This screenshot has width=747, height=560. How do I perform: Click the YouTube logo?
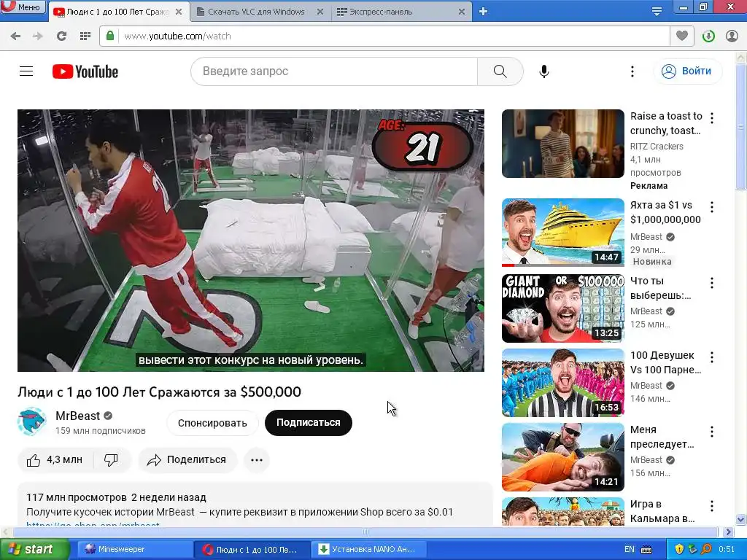pos(85,71)
